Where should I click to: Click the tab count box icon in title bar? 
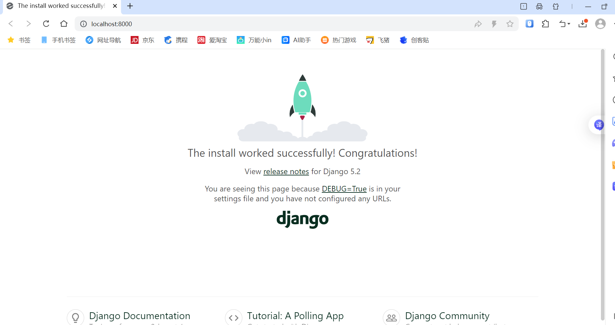524,6
